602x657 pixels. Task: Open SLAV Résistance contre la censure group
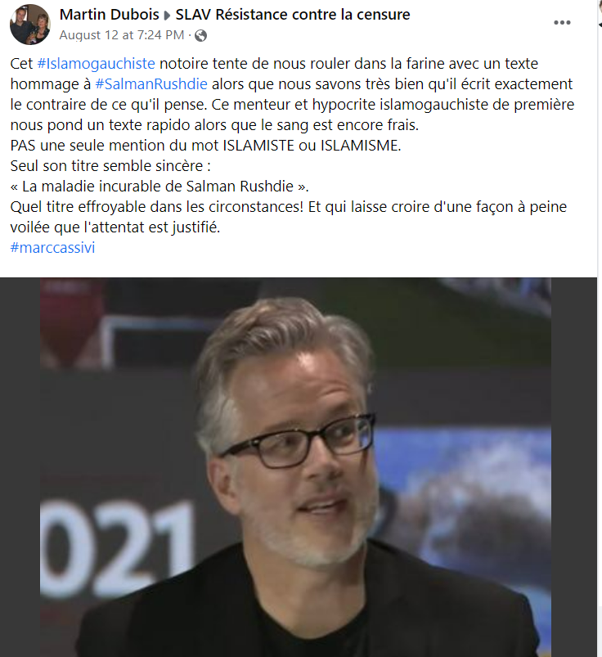tap(293, 15)
